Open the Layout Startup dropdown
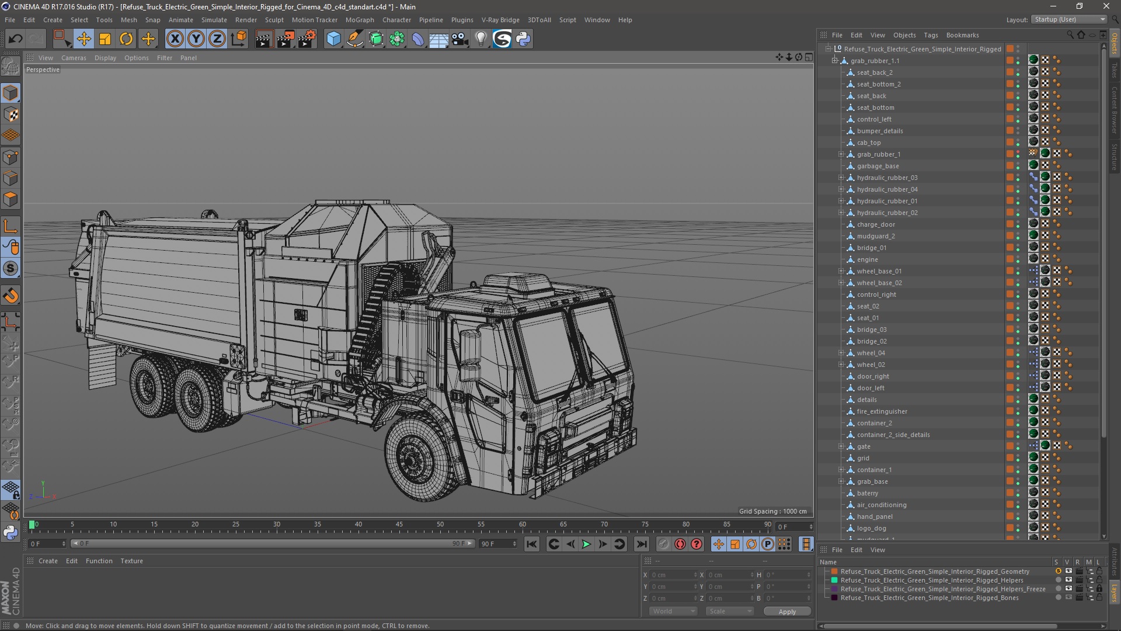The width and height of the screenshot is (1121, 631). click(x=1068, y=19)
